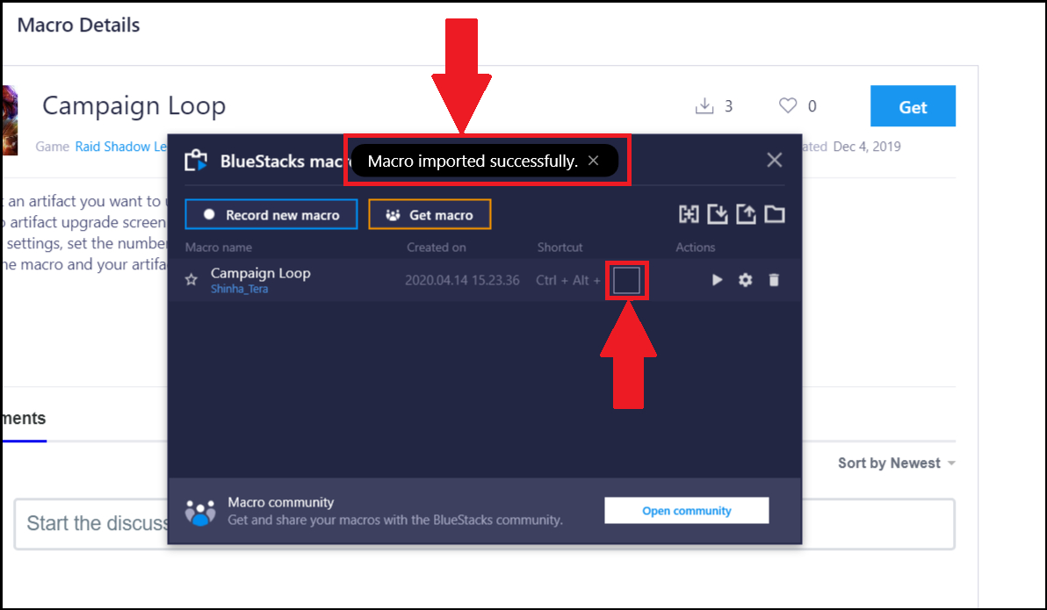Click the Macro community people icon
Viewport: 1047px width, 610px height.
pyautogui.click(x=200, y=513)
